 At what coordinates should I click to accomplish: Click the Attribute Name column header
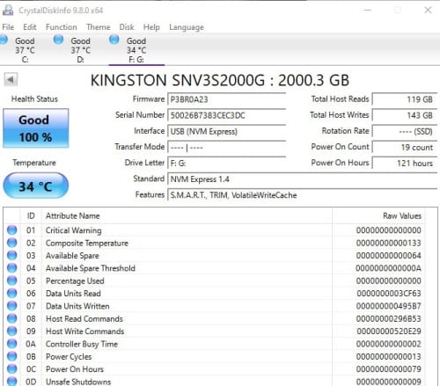(x=187, y=216)
